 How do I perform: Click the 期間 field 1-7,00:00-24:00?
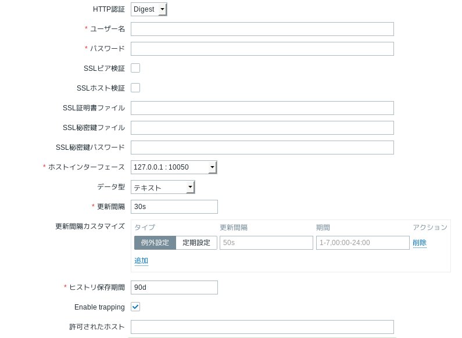click(x=363, y=243)
